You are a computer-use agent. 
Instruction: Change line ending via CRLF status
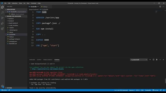(142, 90)
